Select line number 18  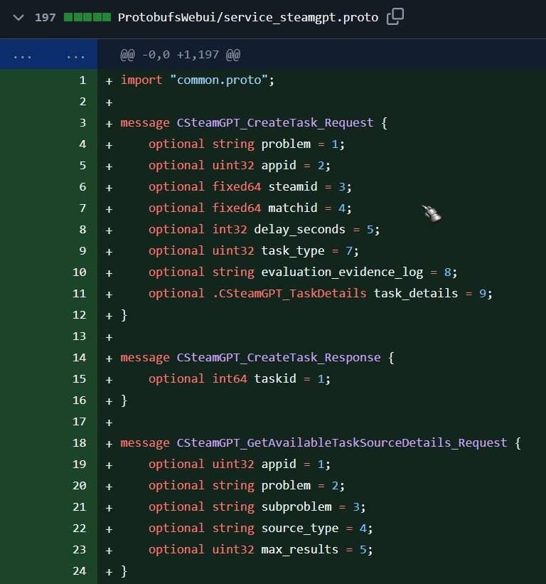point(79,443)
